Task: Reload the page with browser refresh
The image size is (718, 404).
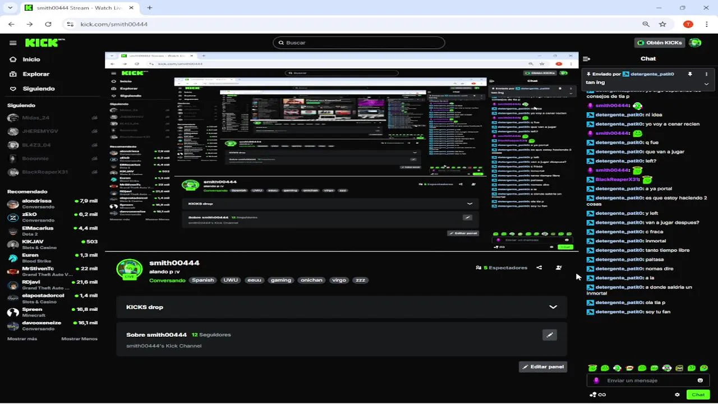Action: [48, 24]
